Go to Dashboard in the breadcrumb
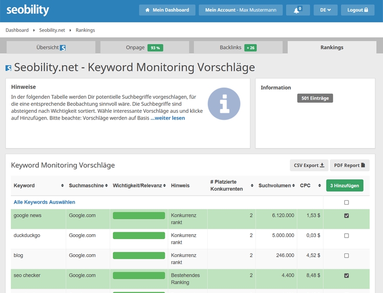The width and height of the screenshot is (383, 293). click(17, 30)
